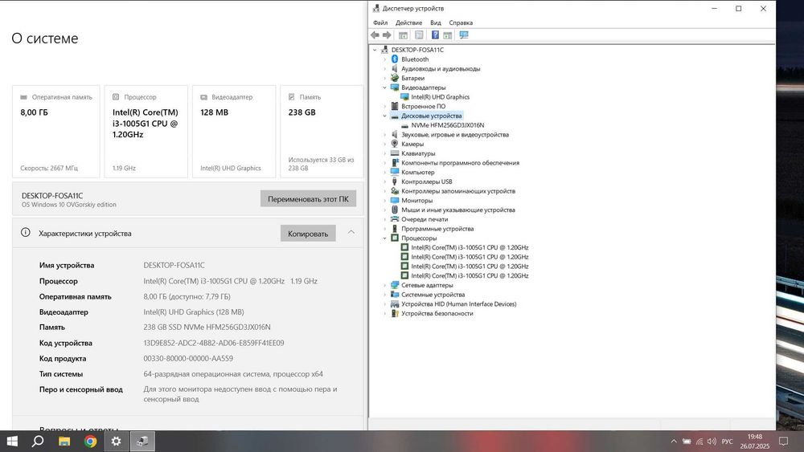Select the NVMe HFM256GD3JX016N disk icon
The width and height of the screenshot is (804, 452).
(x=404, y=125)
